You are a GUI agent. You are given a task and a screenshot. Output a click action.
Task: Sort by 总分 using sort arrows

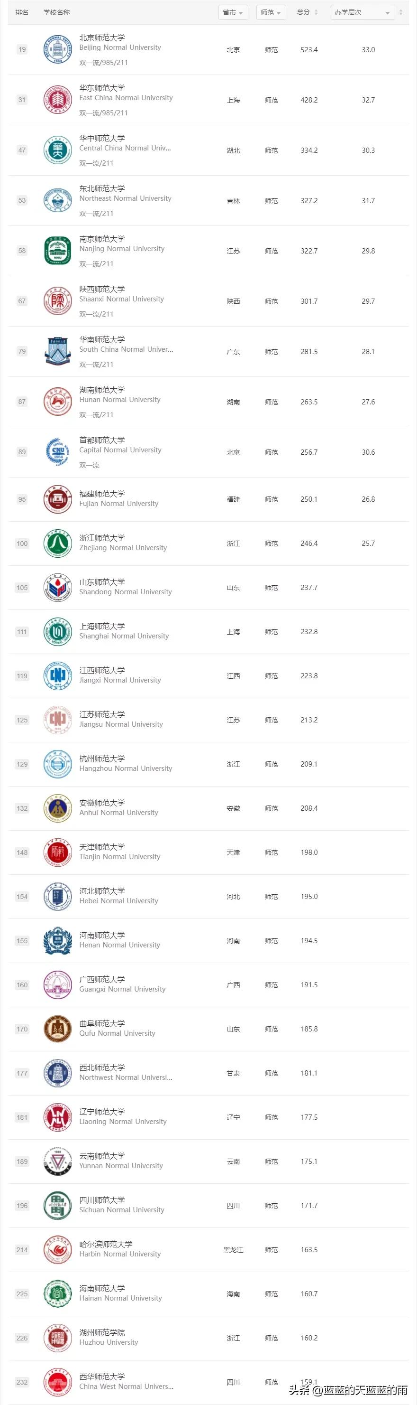[x=316, y=12]
